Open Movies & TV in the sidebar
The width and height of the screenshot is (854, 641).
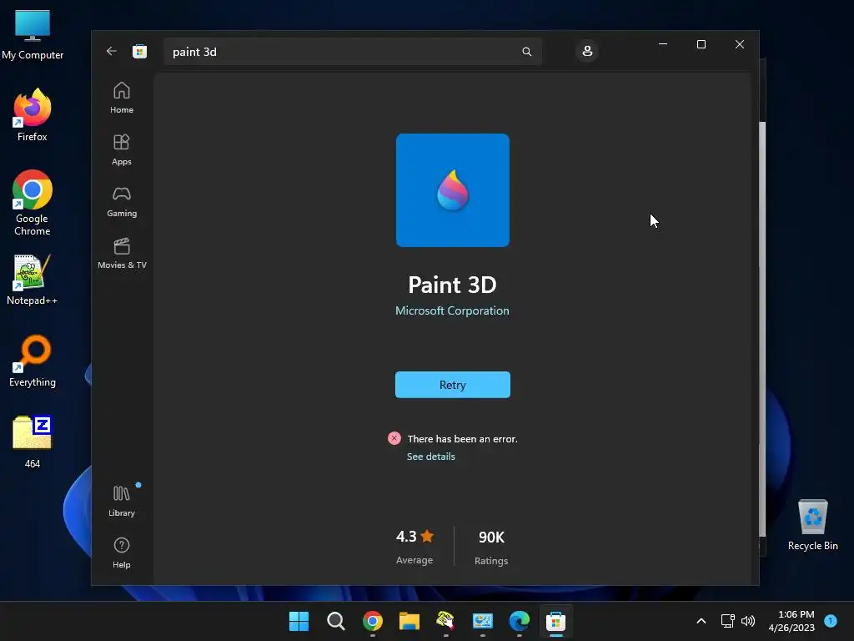point(122,254)
